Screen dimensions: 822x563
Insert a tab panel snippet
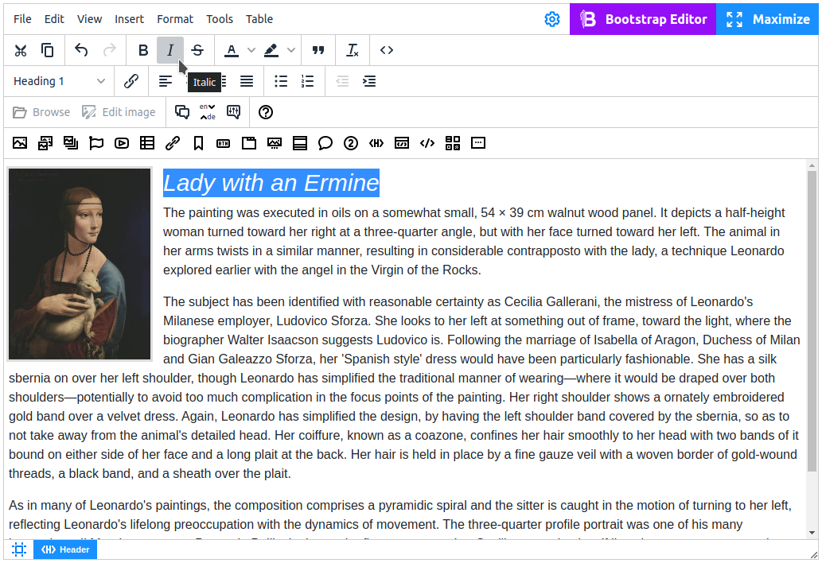[x=249, y=143]
